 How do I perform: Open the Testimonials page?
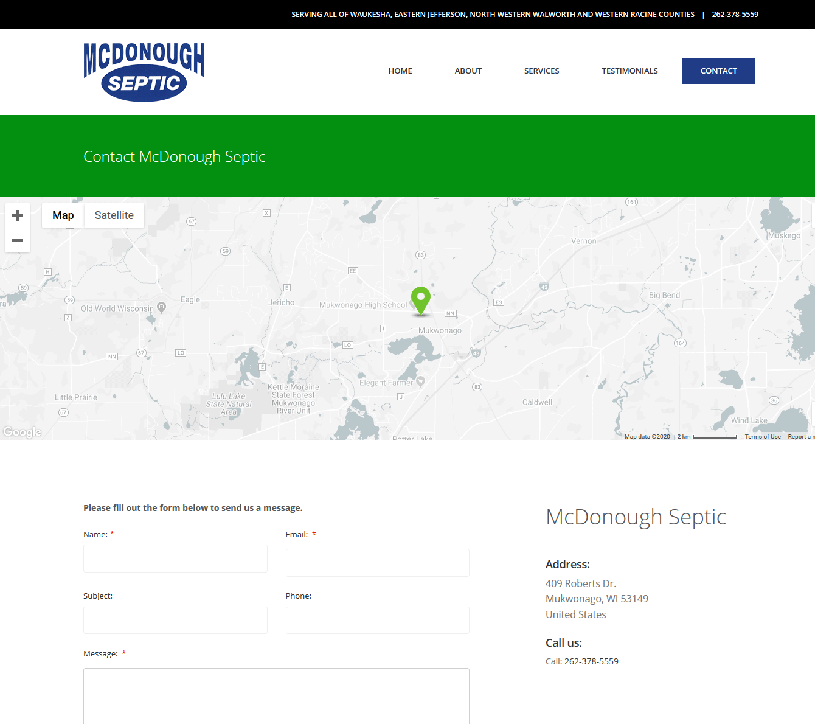click(x=630, y=71)
